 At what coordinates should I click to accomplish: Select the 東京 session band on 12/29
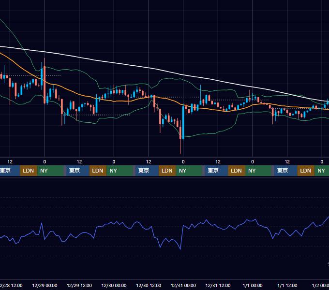coord(77,171)
